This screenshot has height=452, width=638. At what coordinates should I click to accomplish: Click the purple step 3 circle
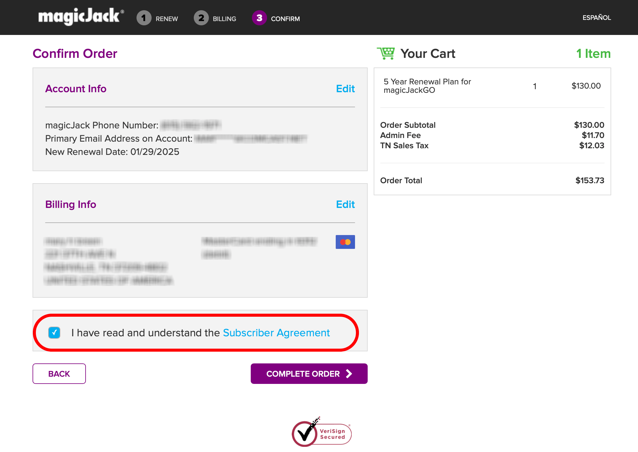(259, 18)
